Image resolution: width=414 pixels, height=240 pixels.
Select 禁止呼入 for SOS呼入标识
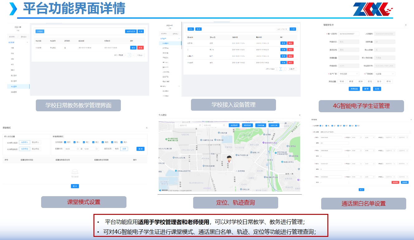(36, 142)
